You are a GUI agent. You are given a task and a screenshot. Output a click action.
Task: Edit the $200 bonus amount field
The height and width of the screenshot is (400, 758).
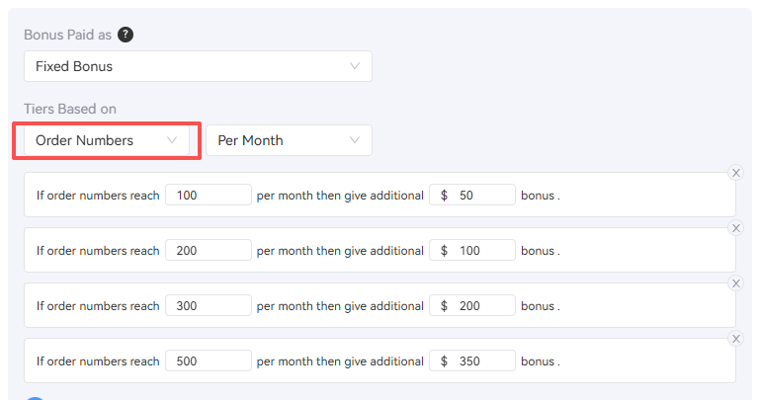pos(472,305)
